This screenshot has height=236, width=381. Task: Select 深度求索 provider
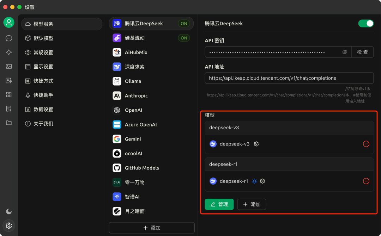151,67
